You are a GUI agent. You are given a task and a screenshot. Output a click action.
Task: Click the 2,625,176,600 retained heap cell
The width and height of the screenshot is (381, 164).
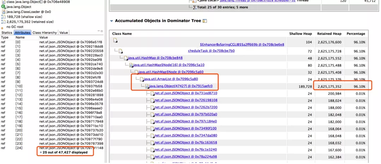(329, 42)
